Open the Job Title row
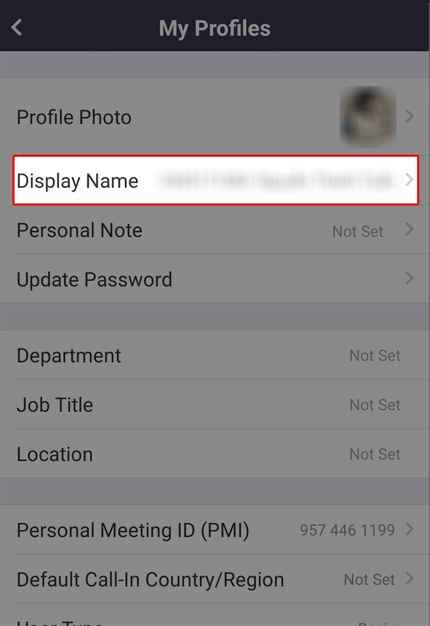Screen dimensions: 430x626 point(215,404)
